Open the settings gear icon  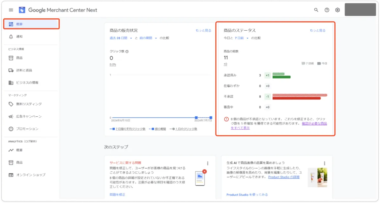[x=338, y=10]
